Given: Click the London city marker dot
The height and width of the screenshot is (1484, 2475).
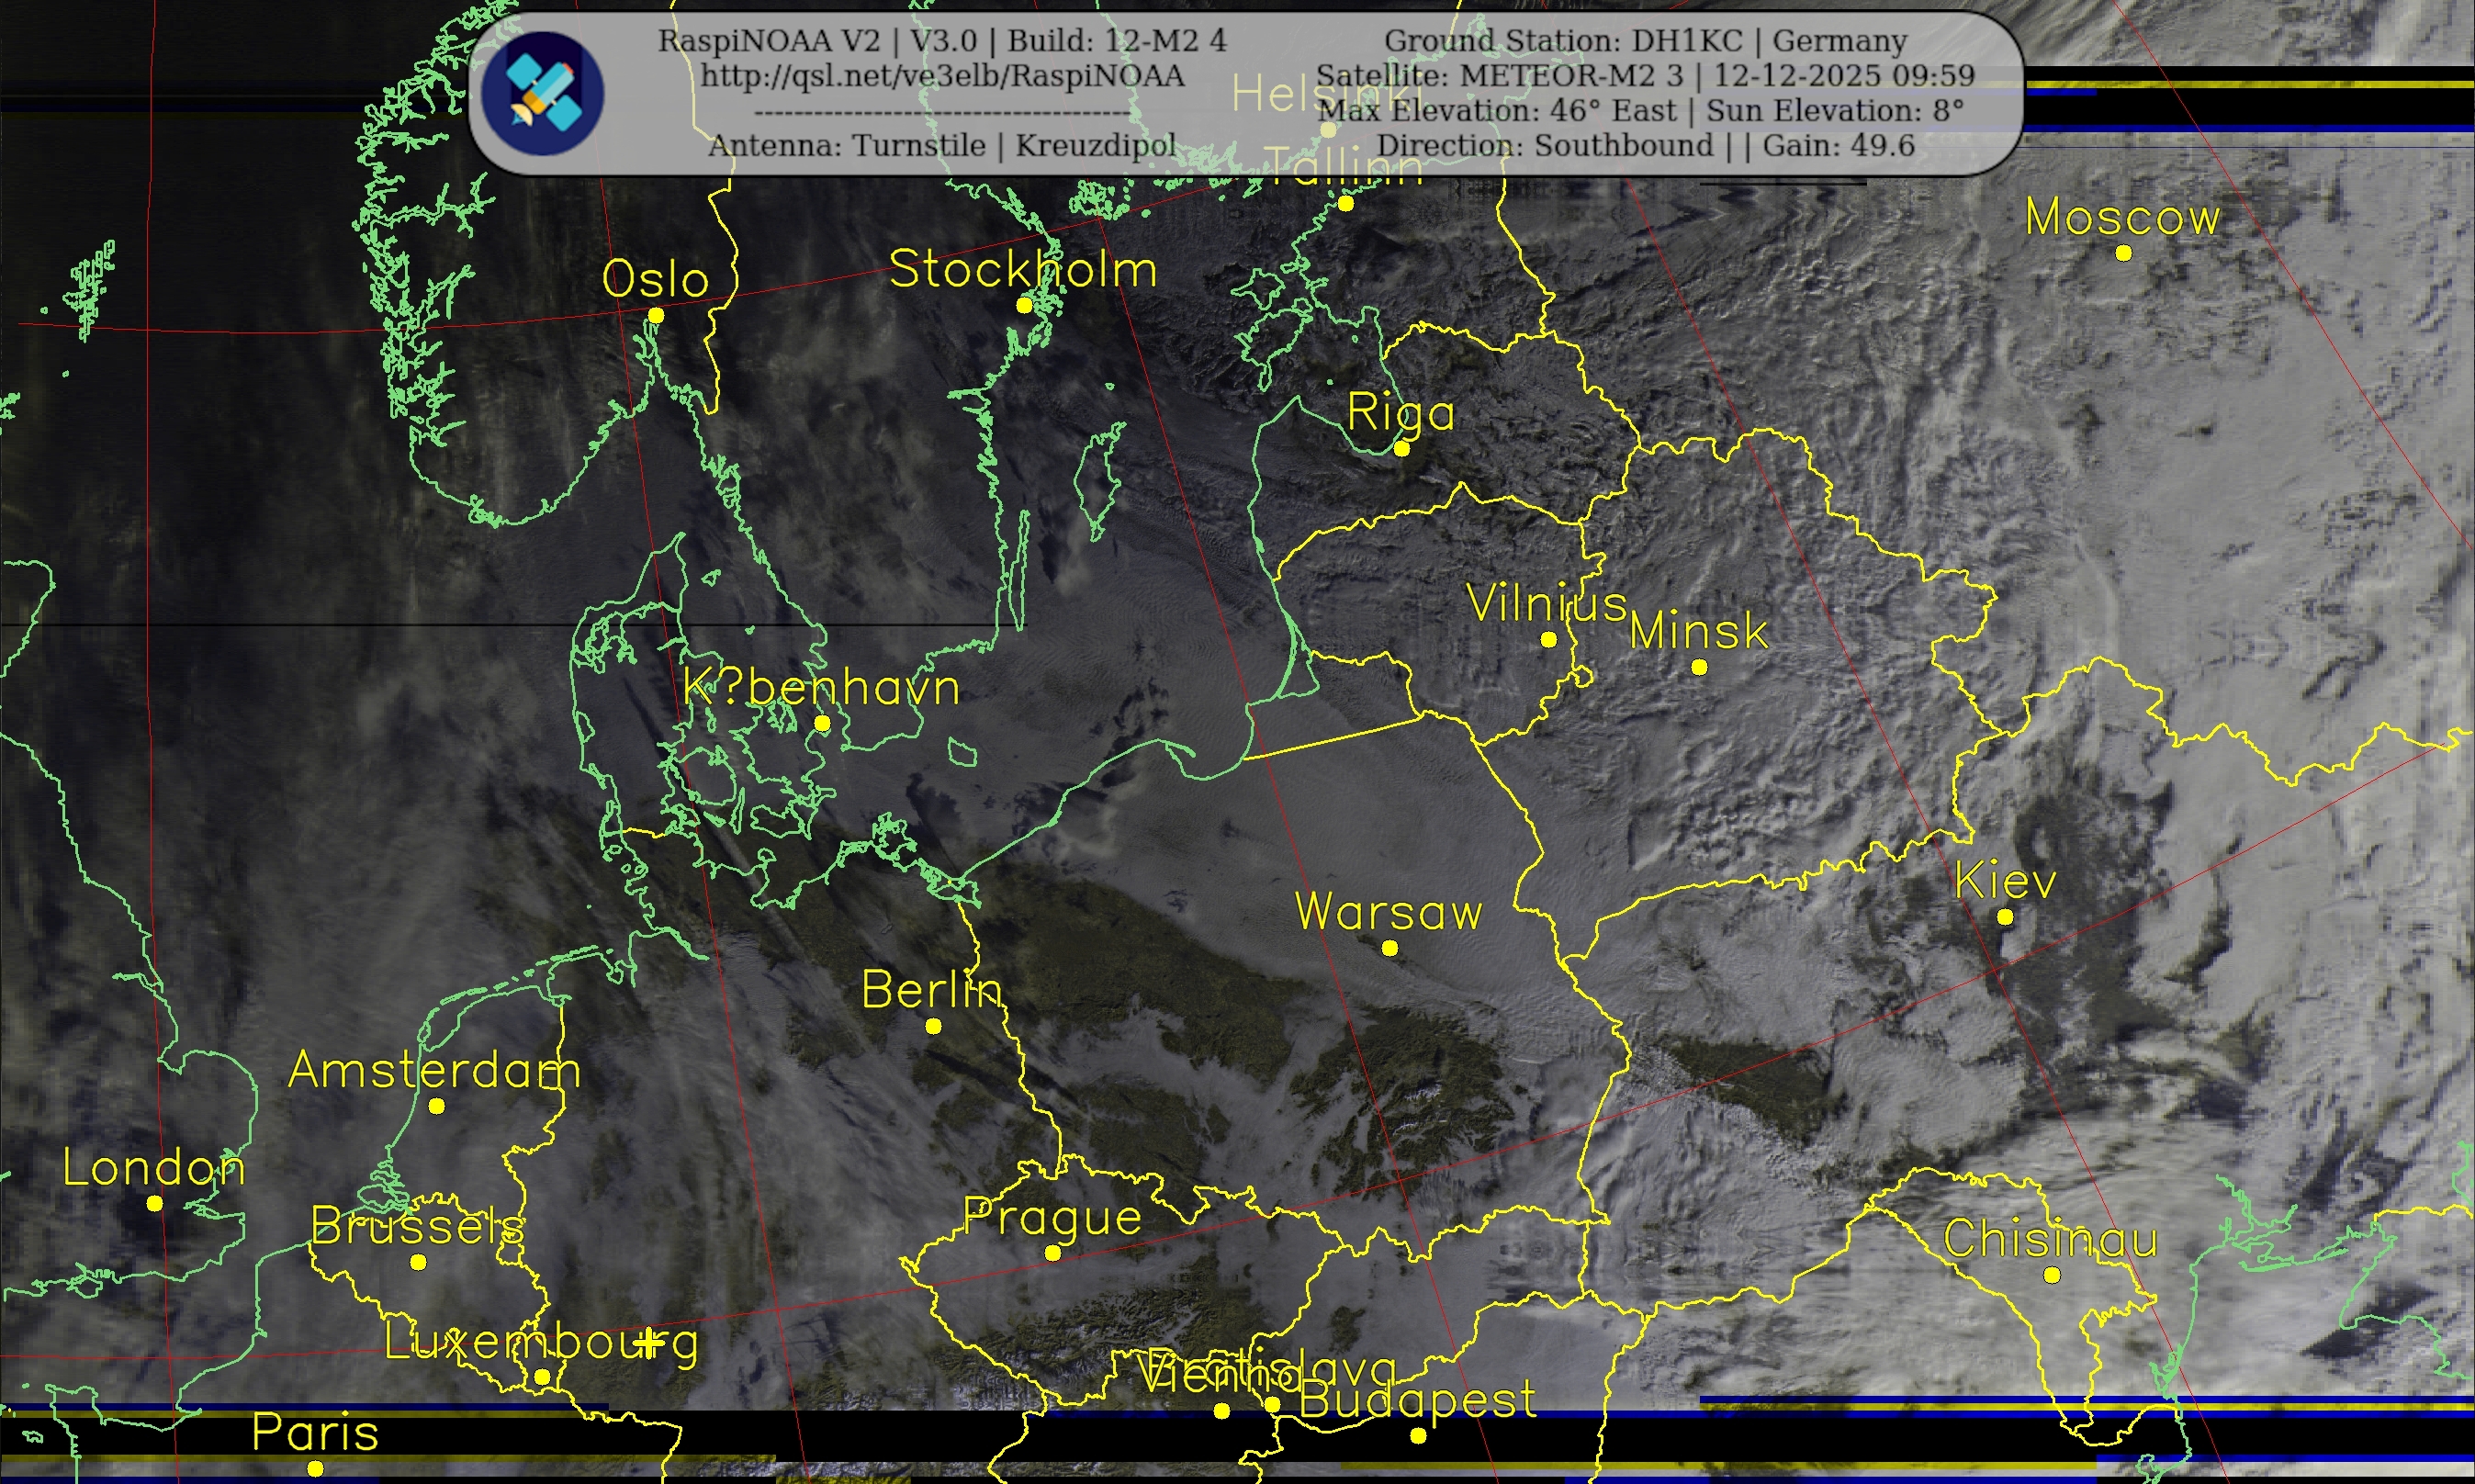Looking at the screenshot, I should click(x=154, y=1203).
